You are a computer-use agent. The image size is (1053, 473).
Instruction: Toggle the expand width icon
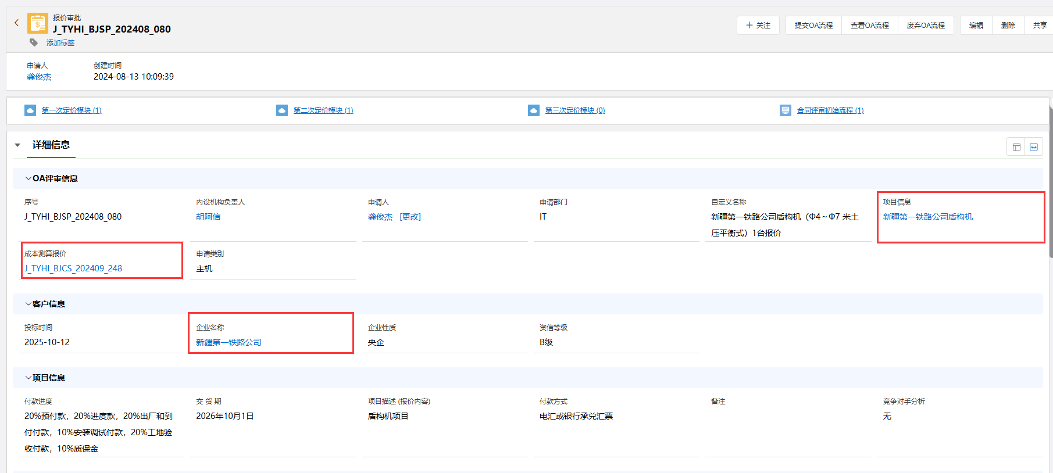[1034, 147]
